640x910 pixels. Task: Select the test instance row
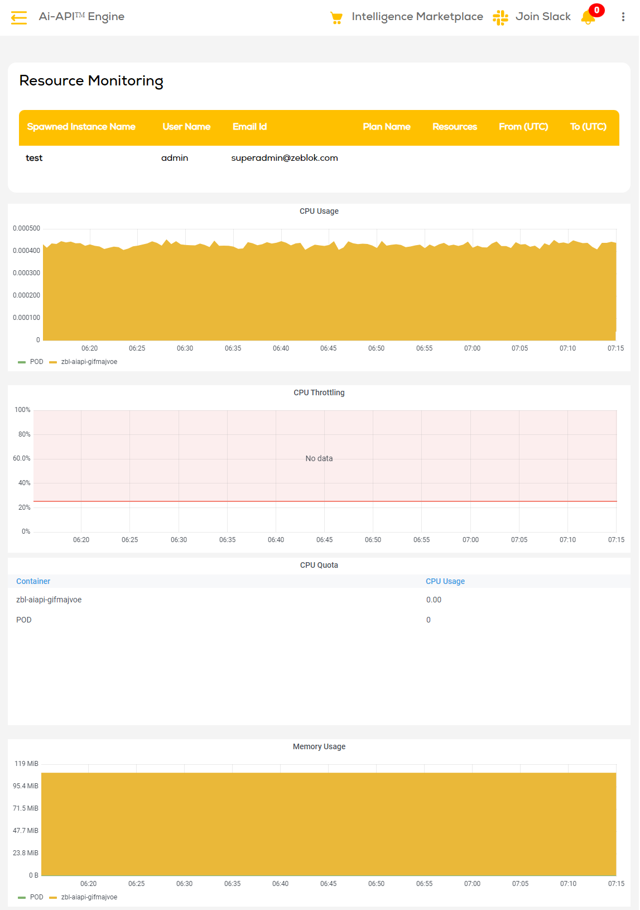point(34,158)
